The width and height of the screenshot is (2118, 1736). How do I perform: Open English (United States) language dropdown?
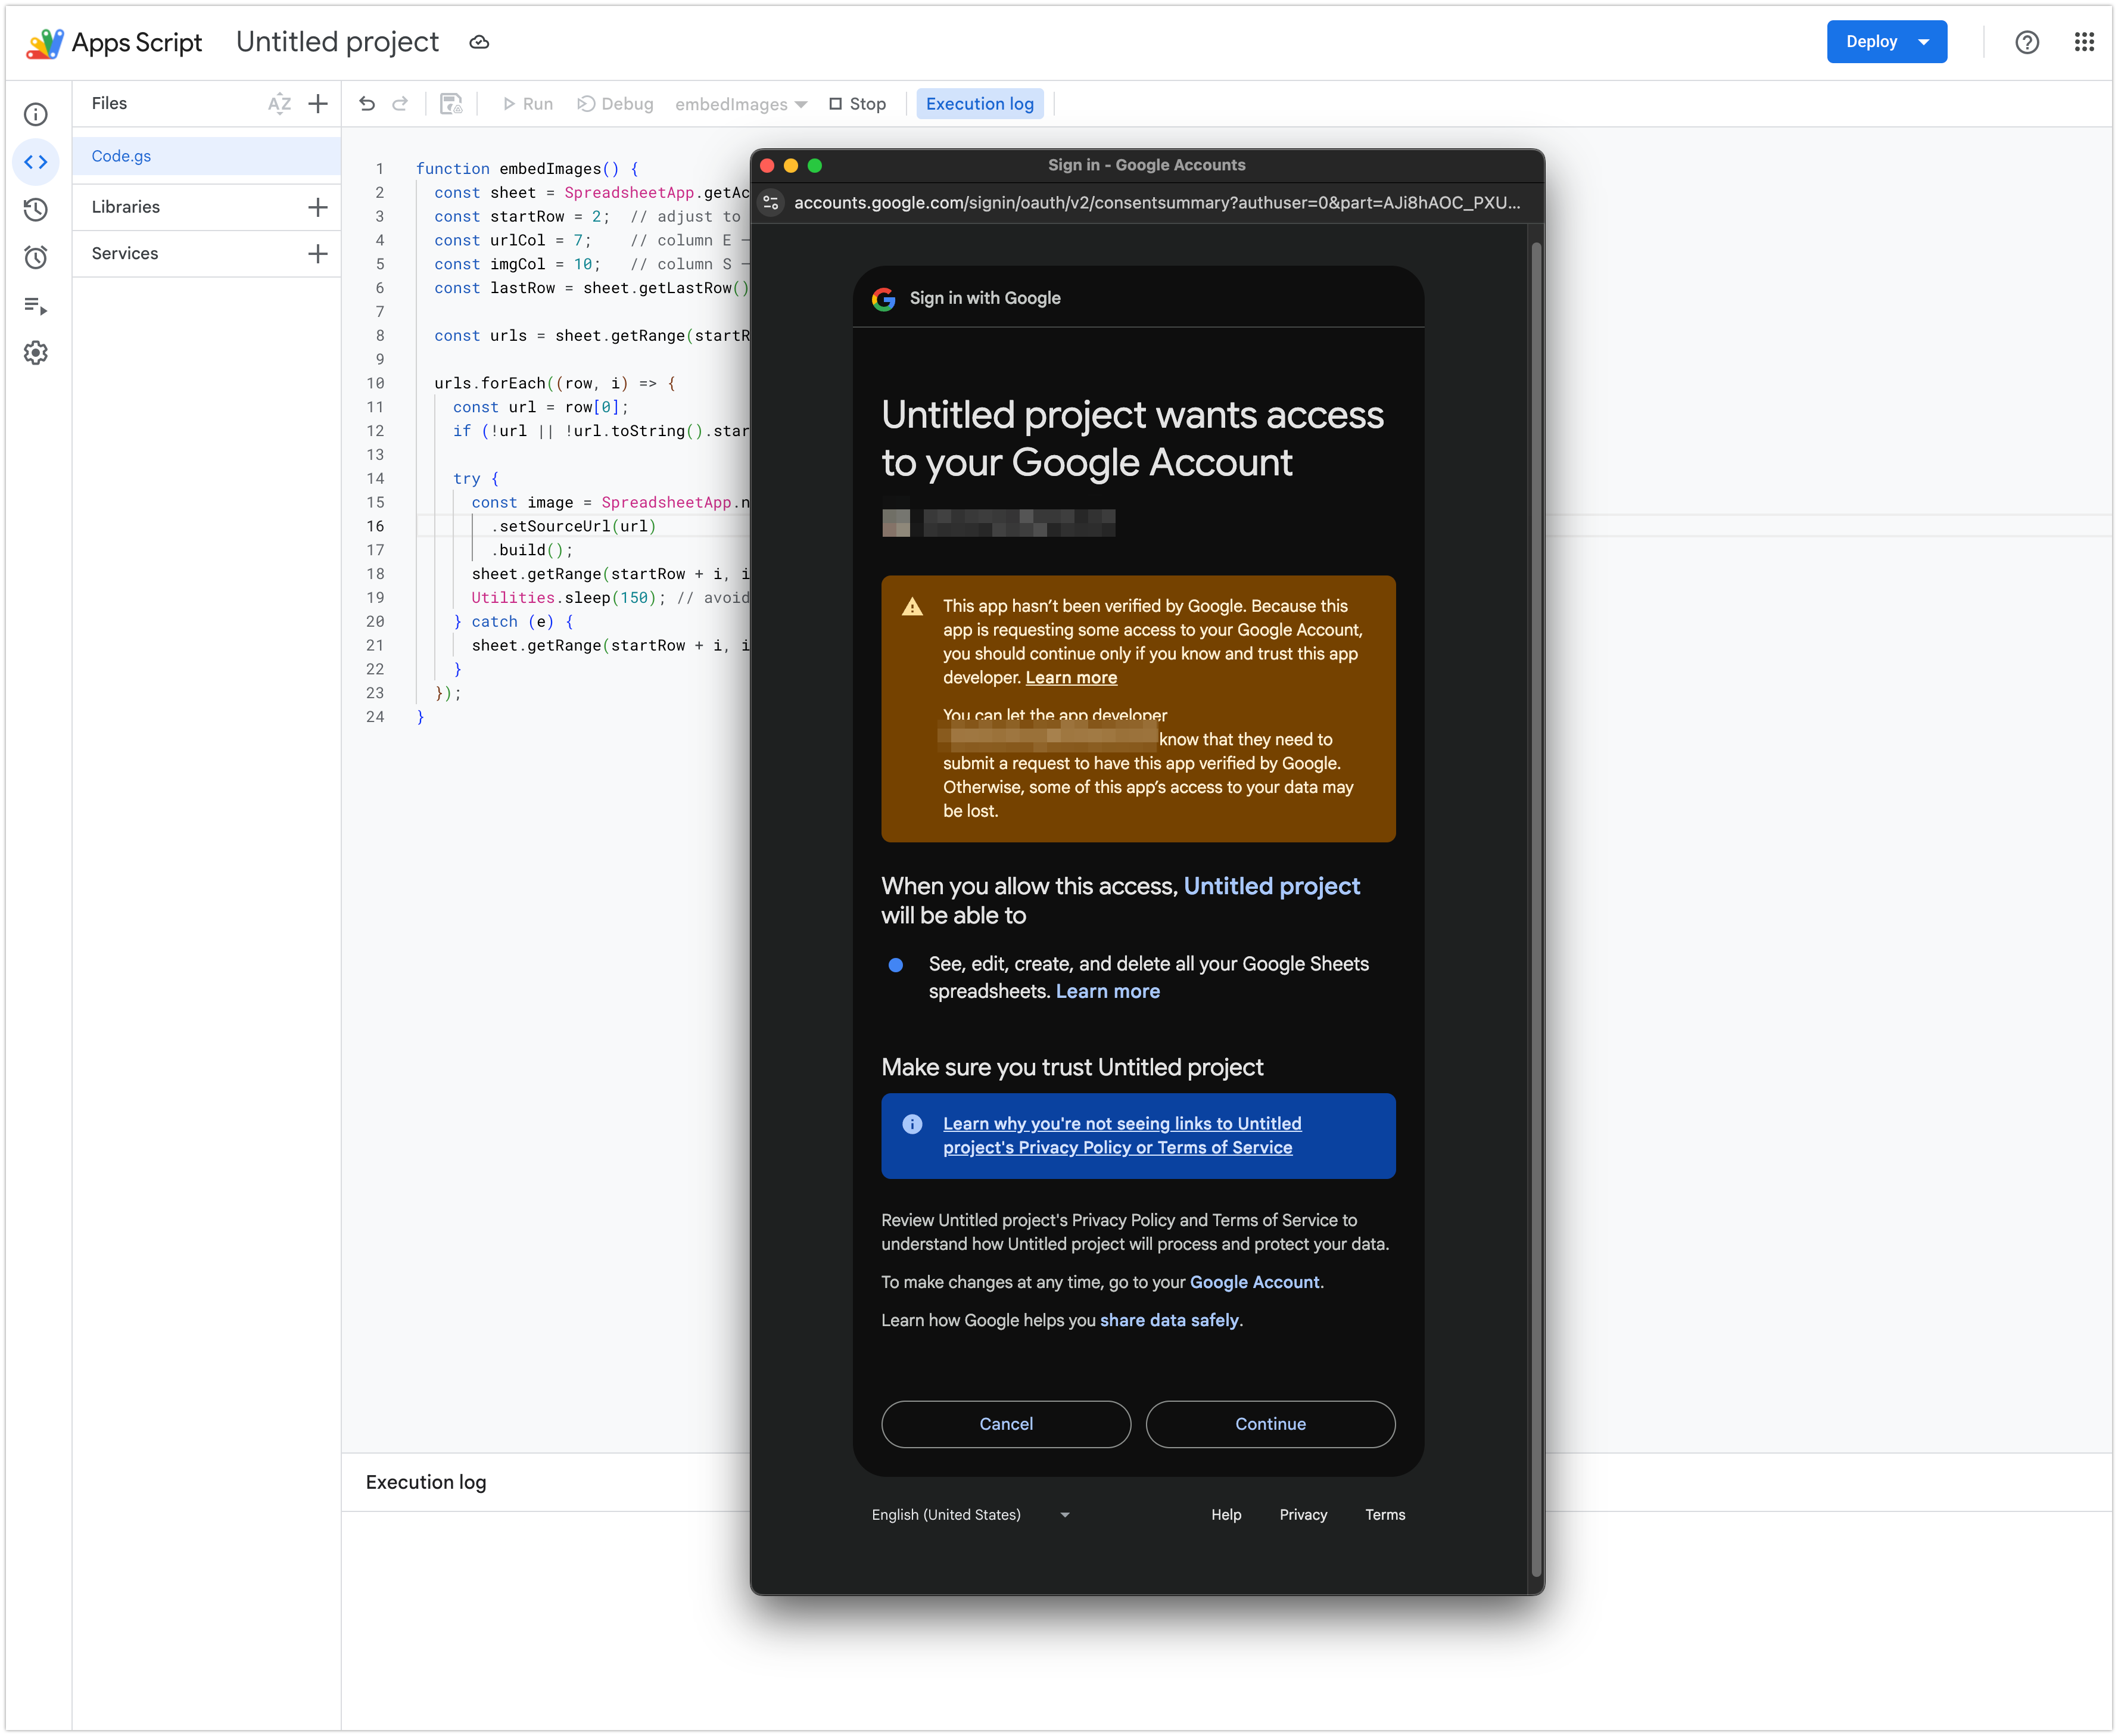pyautogui.click(x=970, y=1515)
